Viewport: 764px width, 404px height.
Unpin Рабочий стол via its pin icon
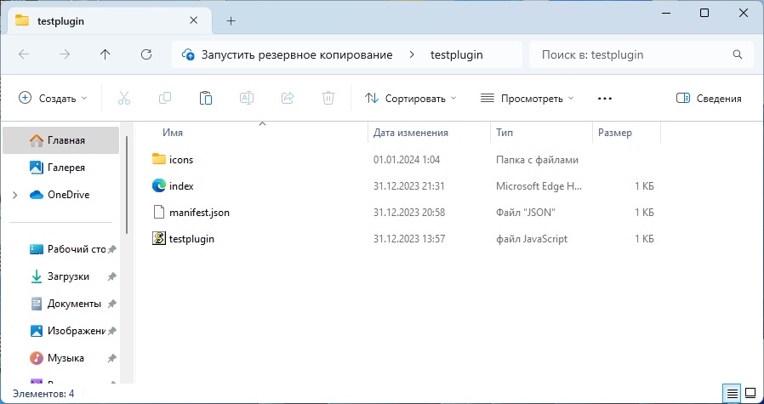click(x=111, y=249)
